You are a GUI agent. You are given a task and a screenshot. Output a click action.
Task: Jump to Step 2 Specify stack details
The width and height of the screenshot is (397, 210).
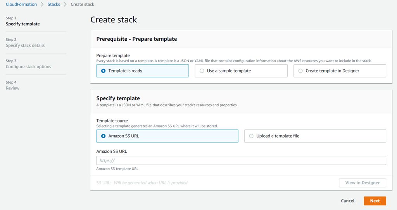click(x=25, y=45)
